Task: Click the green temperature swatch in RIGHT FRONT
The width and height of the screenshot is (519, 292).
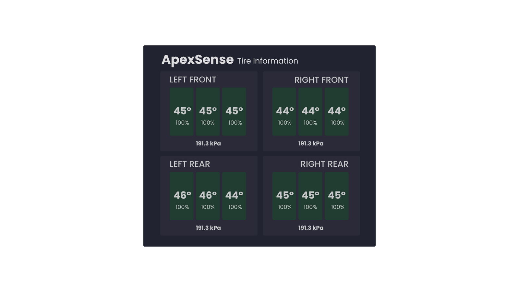Action: tap(284, 112)
